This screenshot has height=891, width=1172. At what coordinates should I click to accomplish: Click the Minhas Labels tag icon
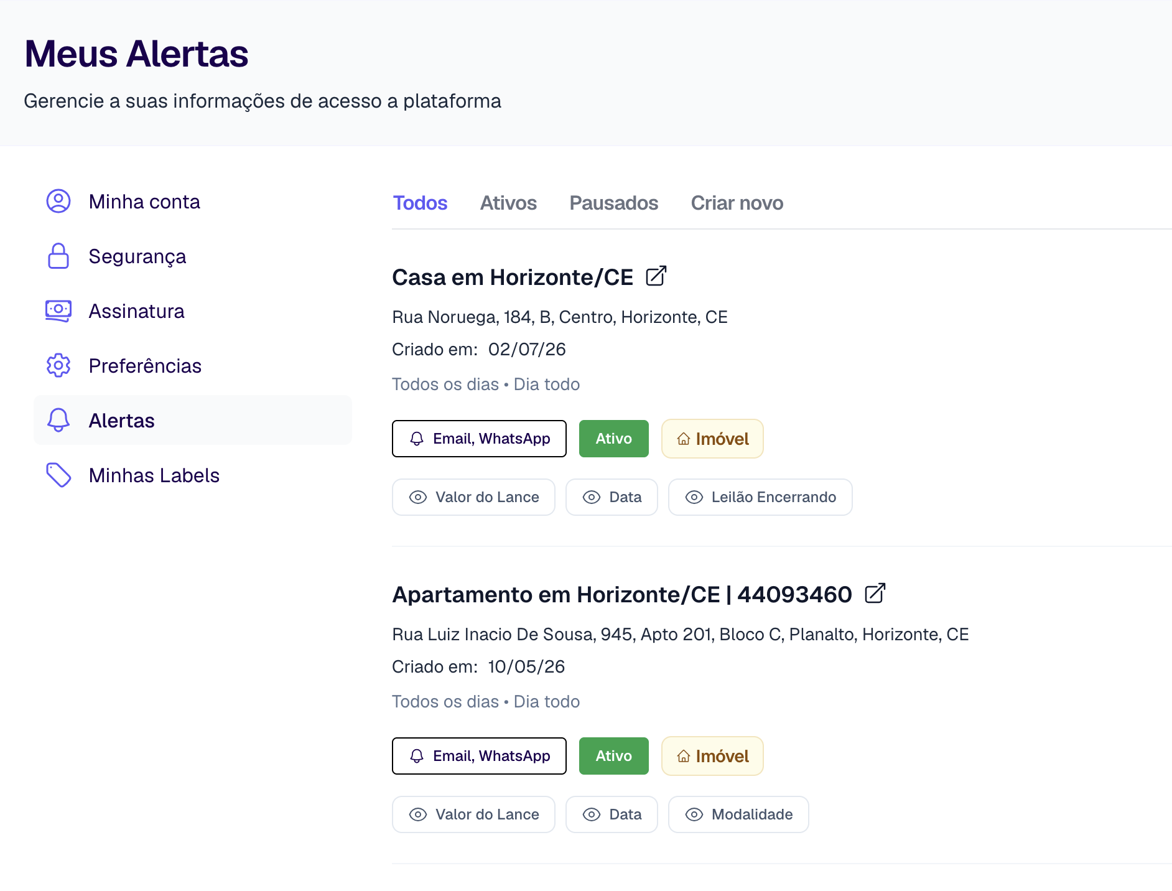coord(58,475)
